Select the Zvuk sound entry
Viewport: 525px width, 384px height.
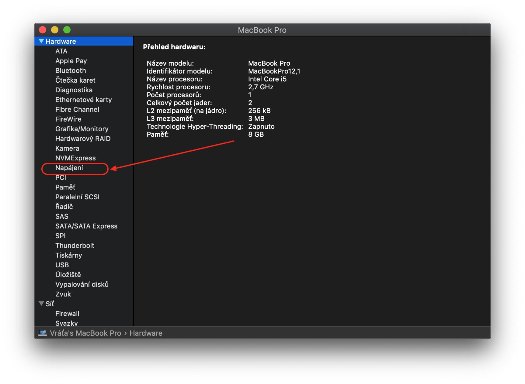63,294
